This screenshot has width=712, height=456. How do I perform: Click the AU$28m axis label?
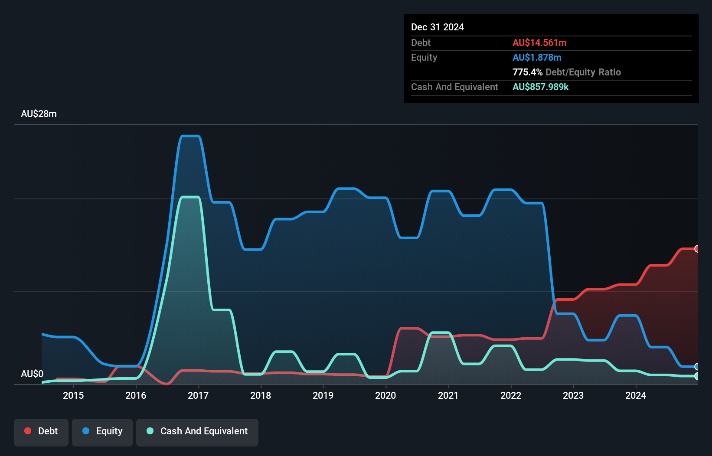39,114
